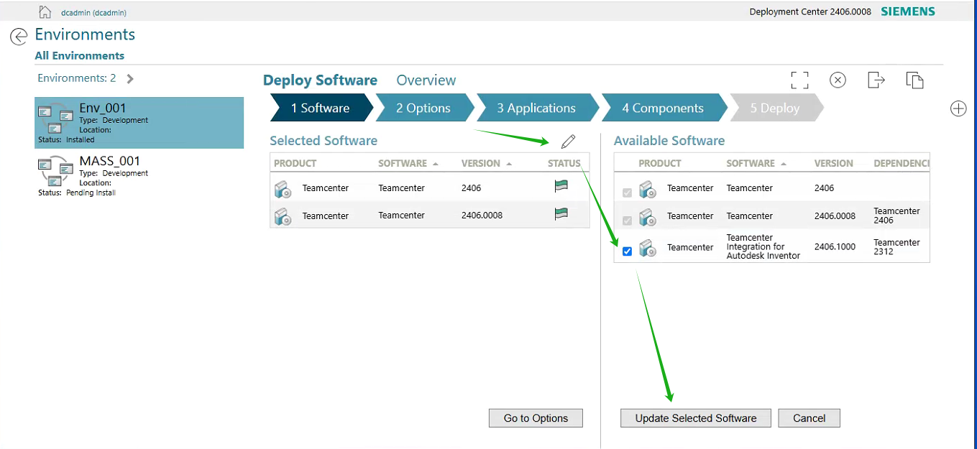This screenshot has width=977, height=449.
Task: Select the Env_001 environment
Action: pos(139,123)
